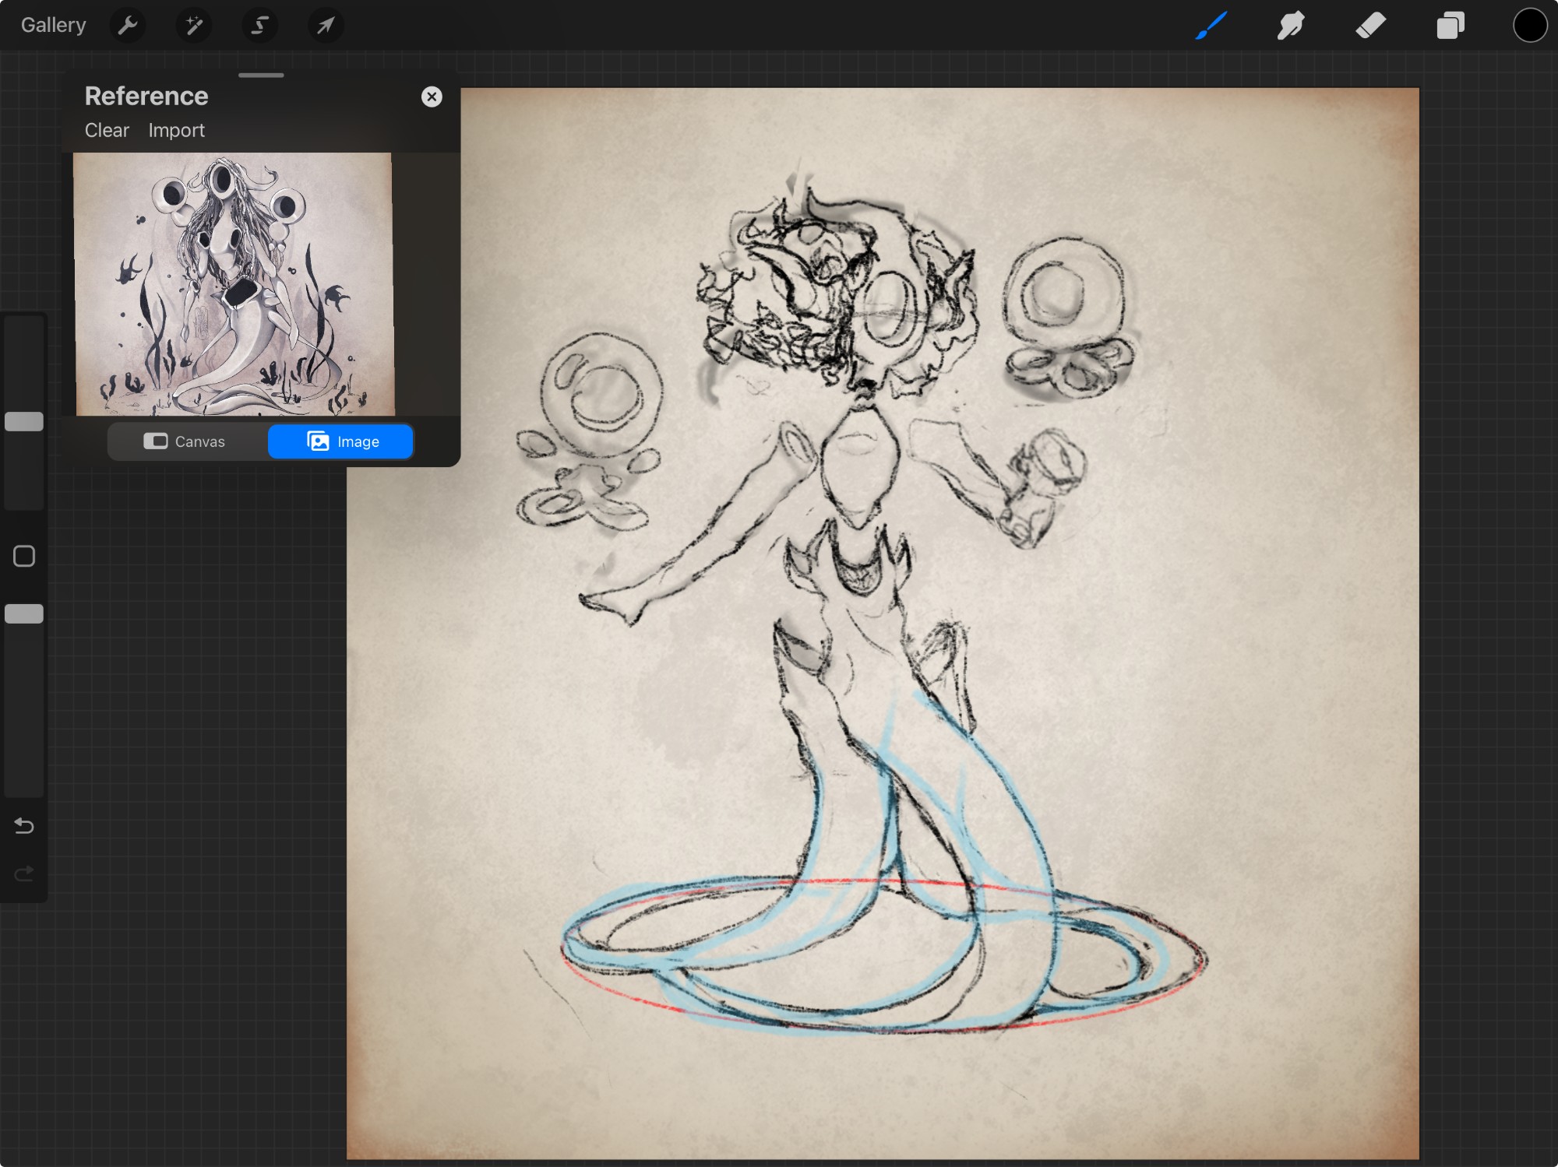Open the Layers panel

[1450, 26]
